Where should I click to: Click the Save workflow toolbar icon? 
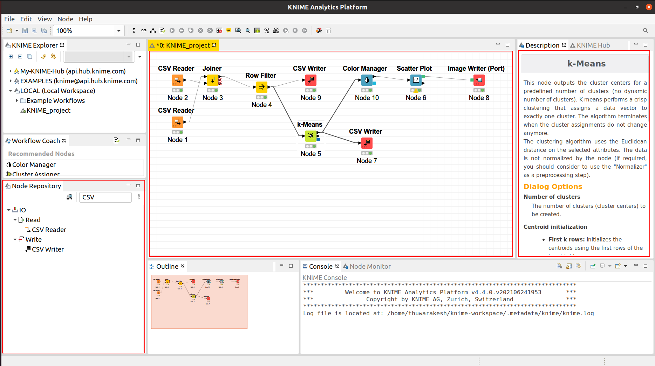coord(25,31)
